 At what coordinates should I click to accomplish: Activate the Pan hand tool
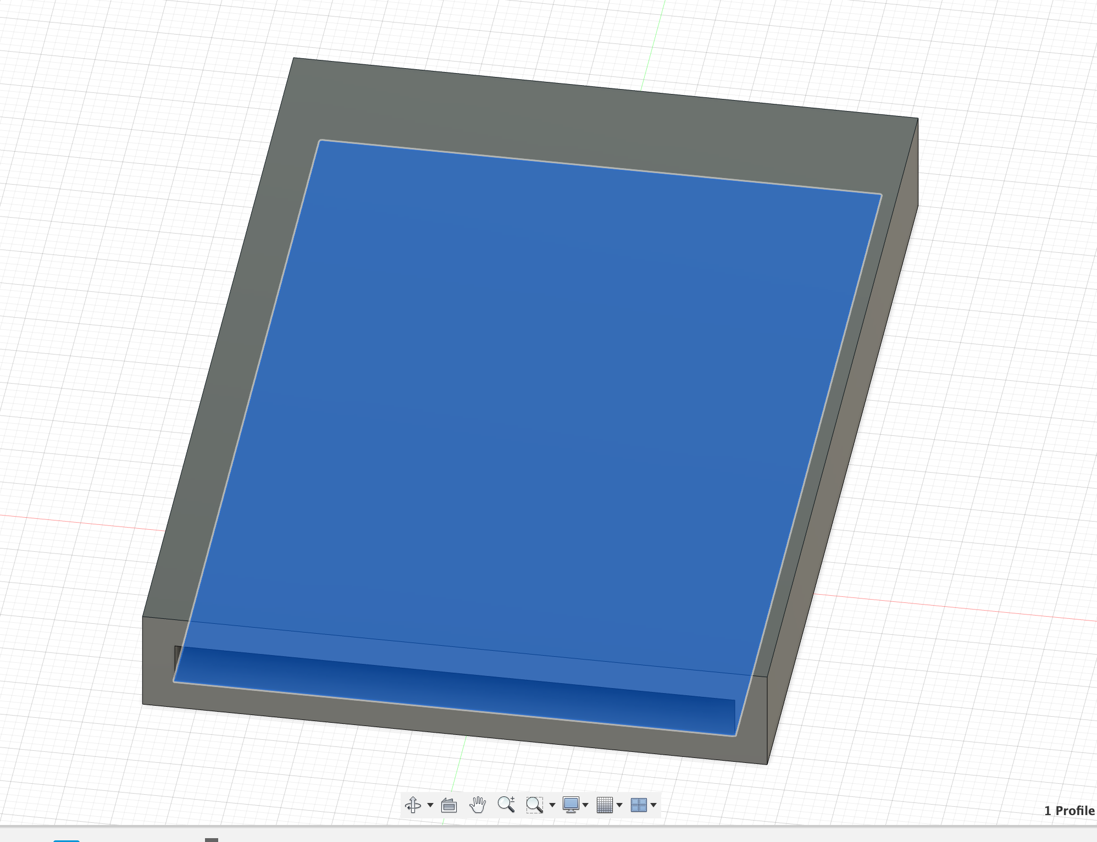pyautogui.click(x=478, y=805)
